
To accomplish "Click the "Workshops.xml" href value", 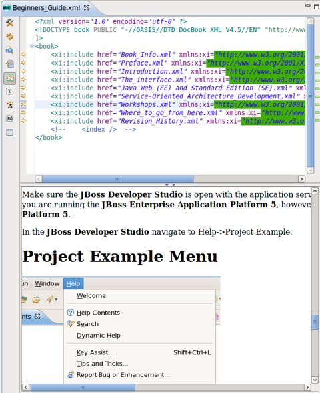I will pos(146,104).
